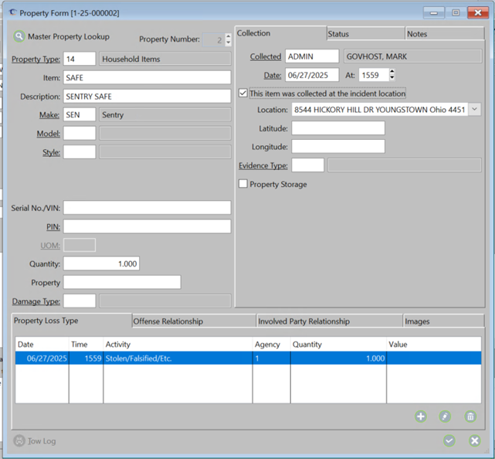Click the Serial No./VIN input field
This screenshot has height=459, width=495.
point(147,208)
